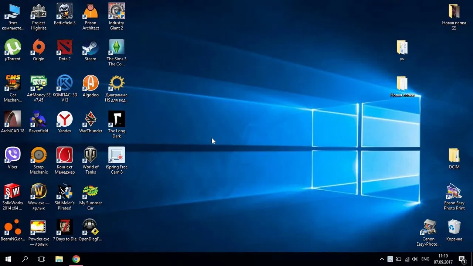The width and height of the screenshot is (473, 266).
Task: Open the Viber shortcut
Action: point(13,159)
